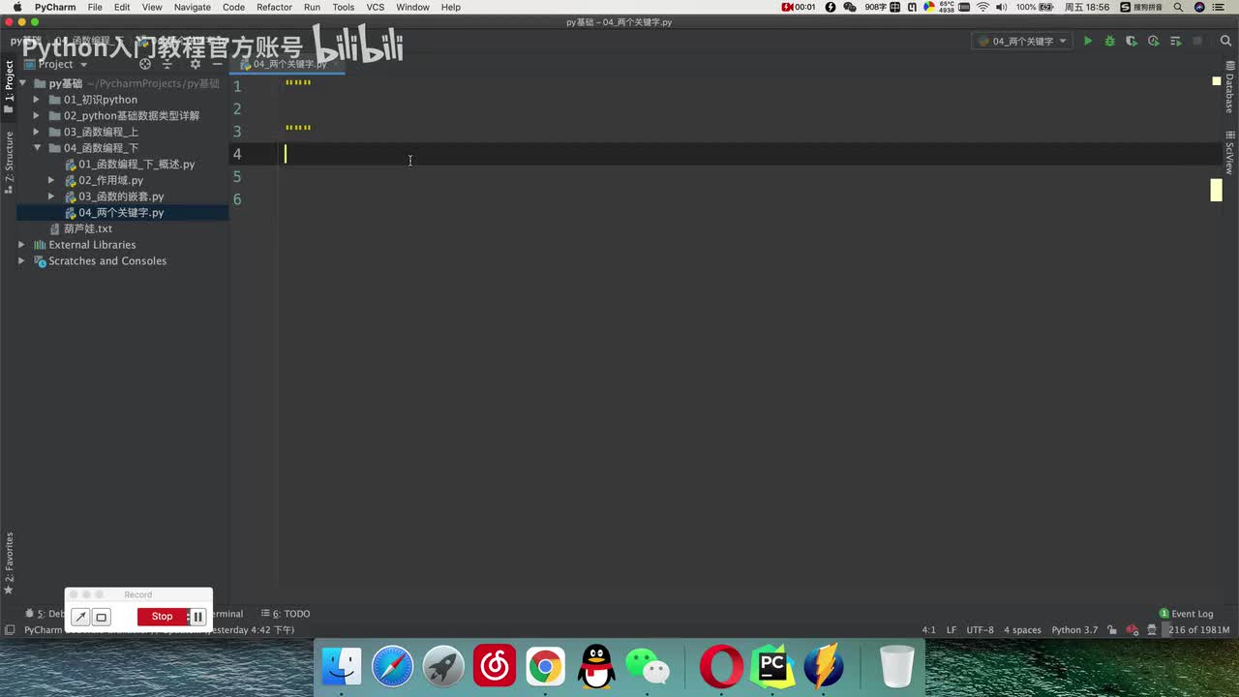Open Project panel settings gear
The height and width of the screenshot is (697, 1239).
(195, 64)
